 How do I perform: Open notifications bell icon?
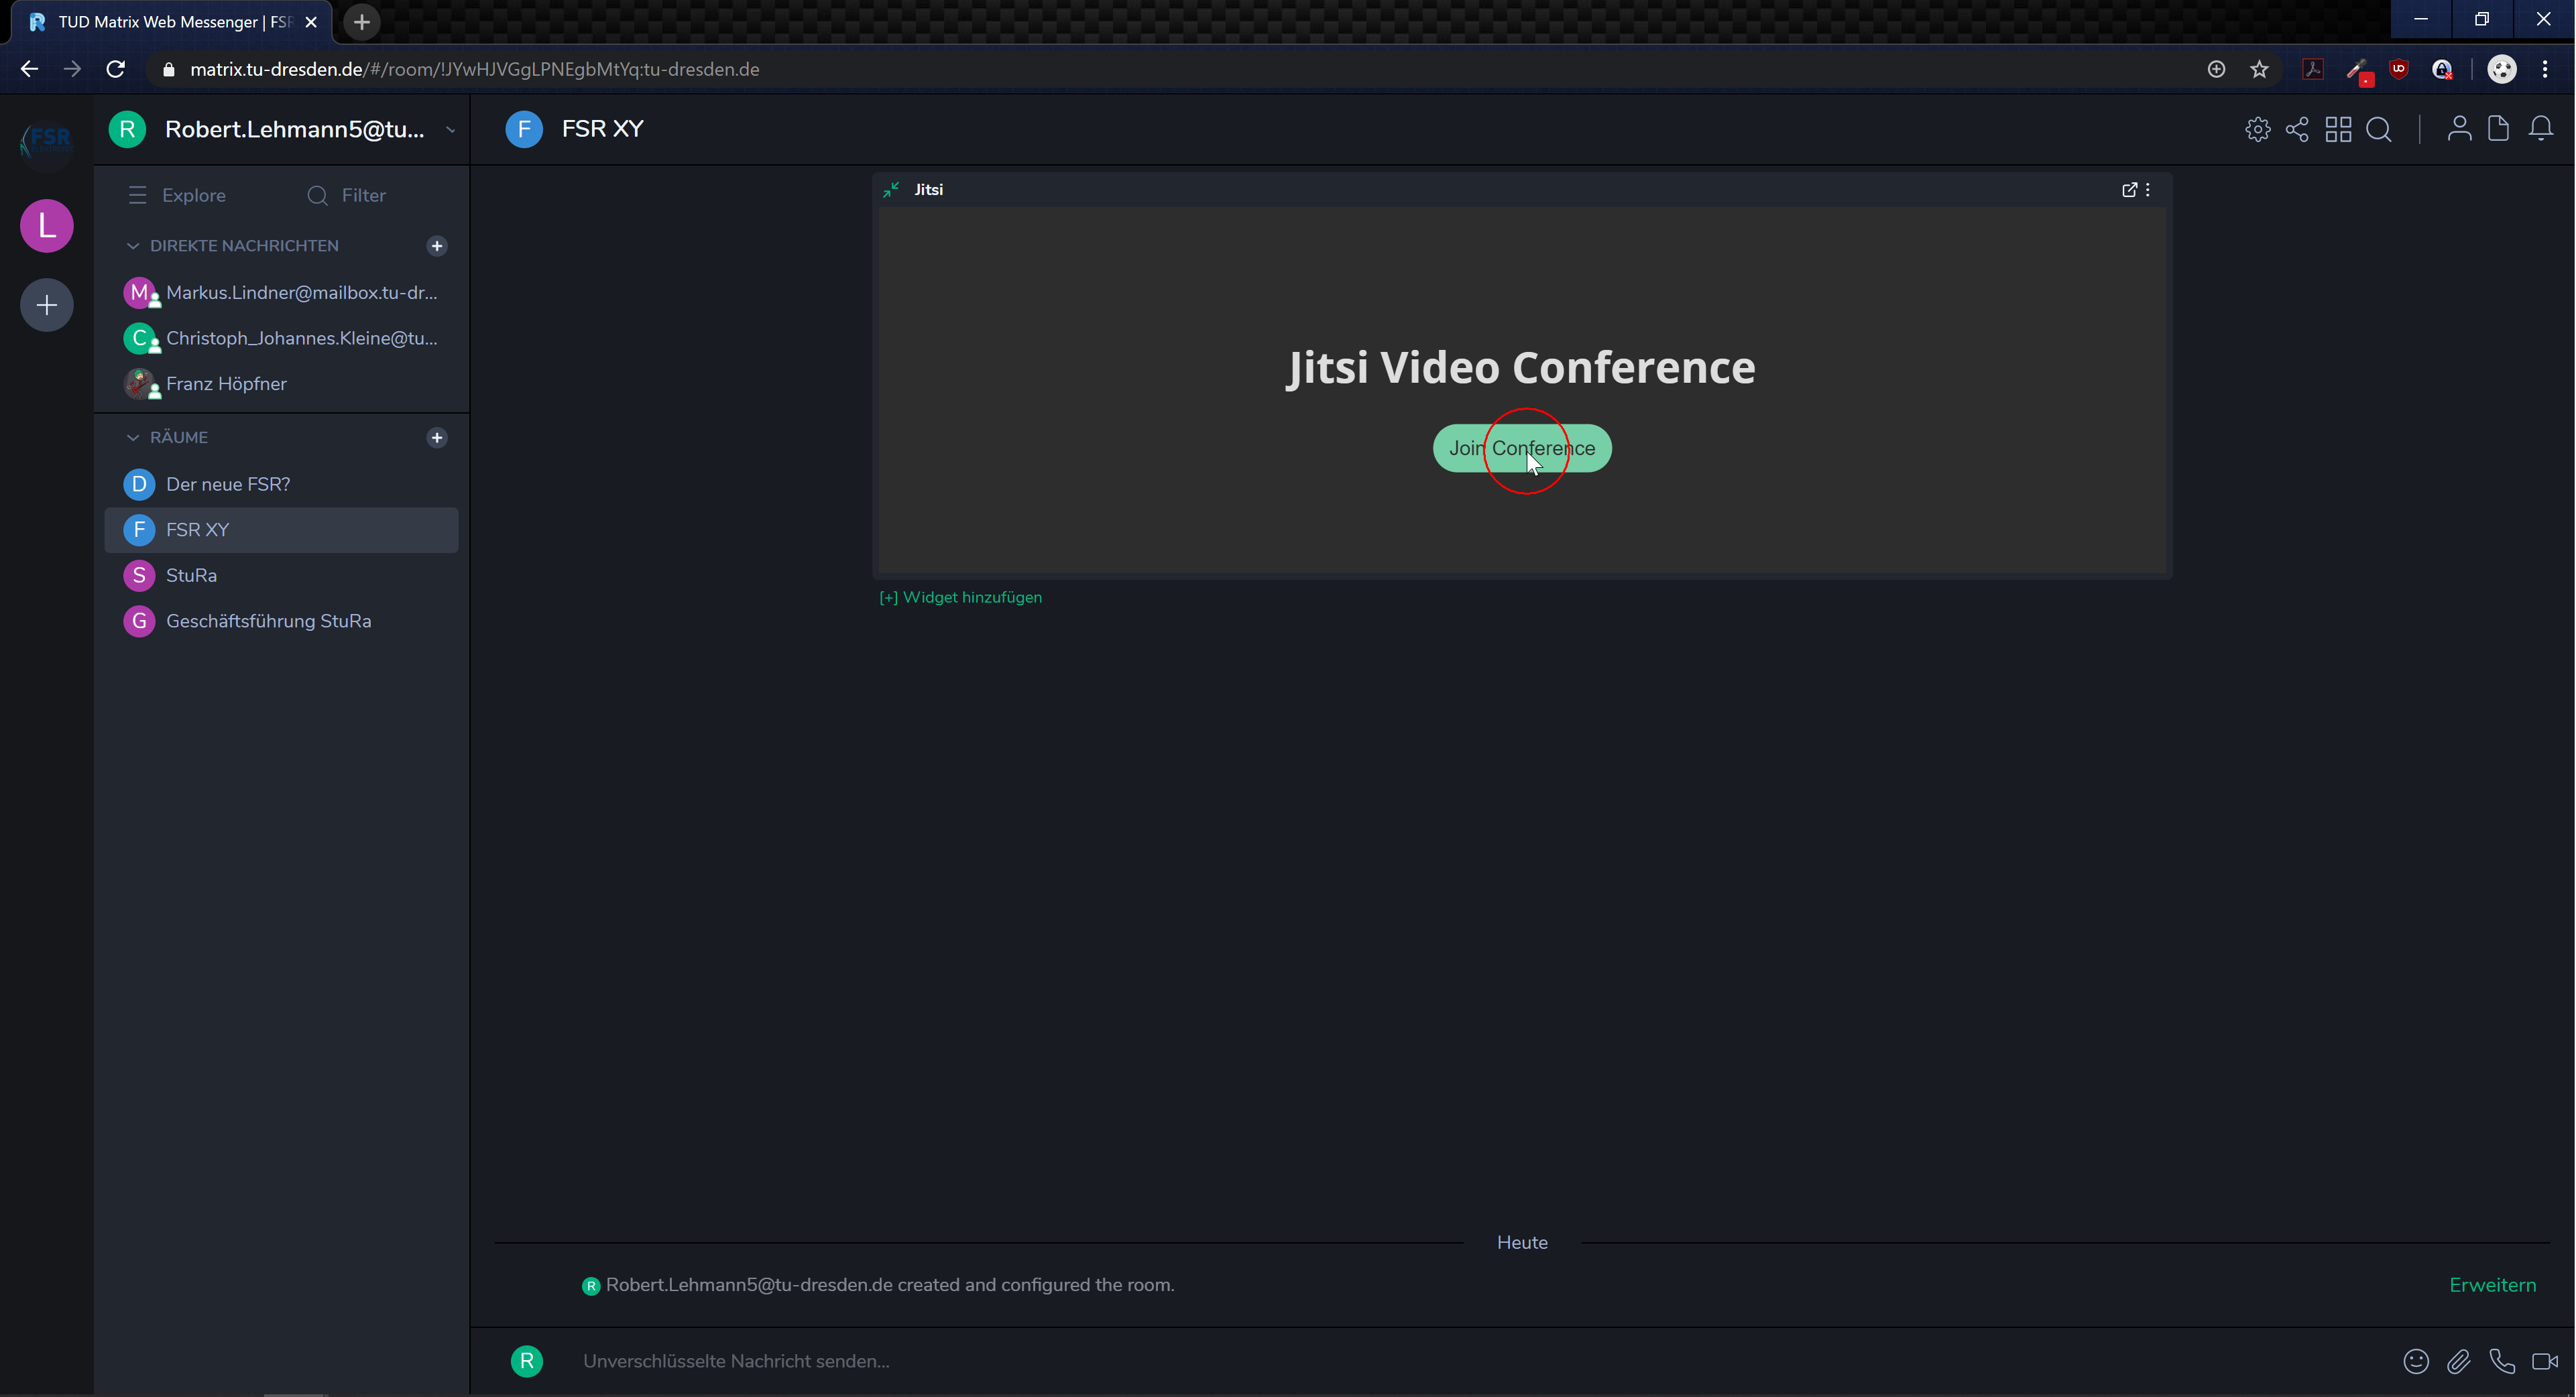[2541, 129]
